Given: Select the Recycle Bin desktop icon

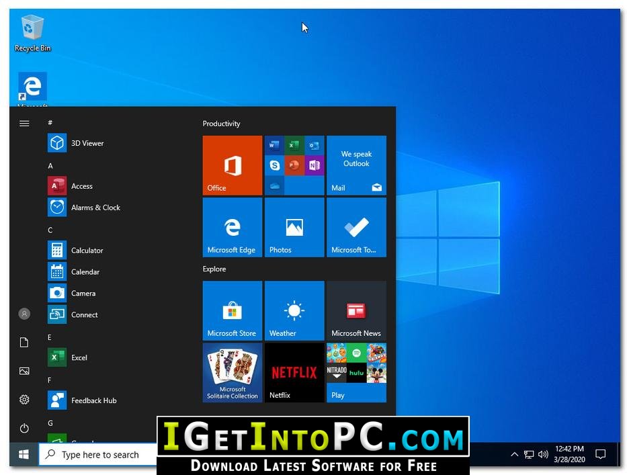Looking at the screenshot, I should [x=32, y=34].
